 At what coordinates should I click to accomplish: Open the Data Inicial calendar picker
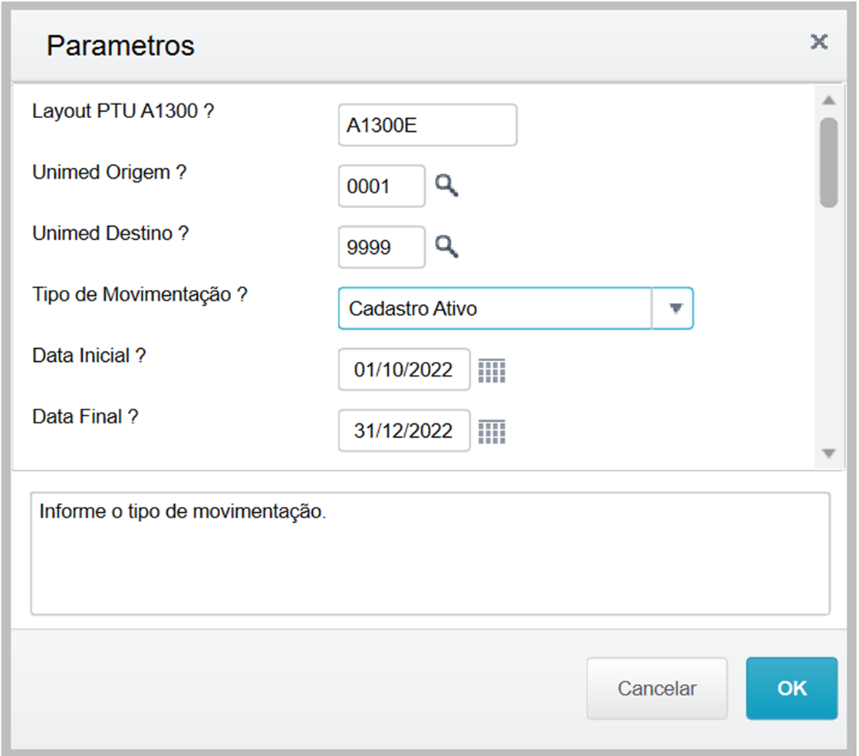coord(492,371)
